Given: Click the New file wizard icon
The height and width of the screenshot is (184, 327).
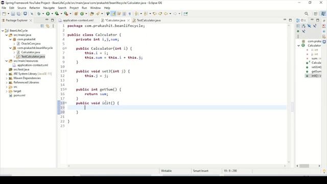Looking at the screenshot, I should (x=4, y=14).
